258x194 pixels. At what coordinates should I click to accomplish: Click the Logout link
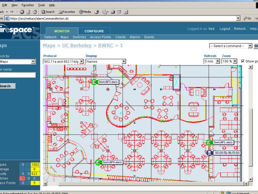click(225, 29)
